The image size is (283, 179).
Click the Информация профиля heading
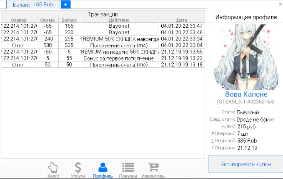pyautogui.click(x=246, y=17)
